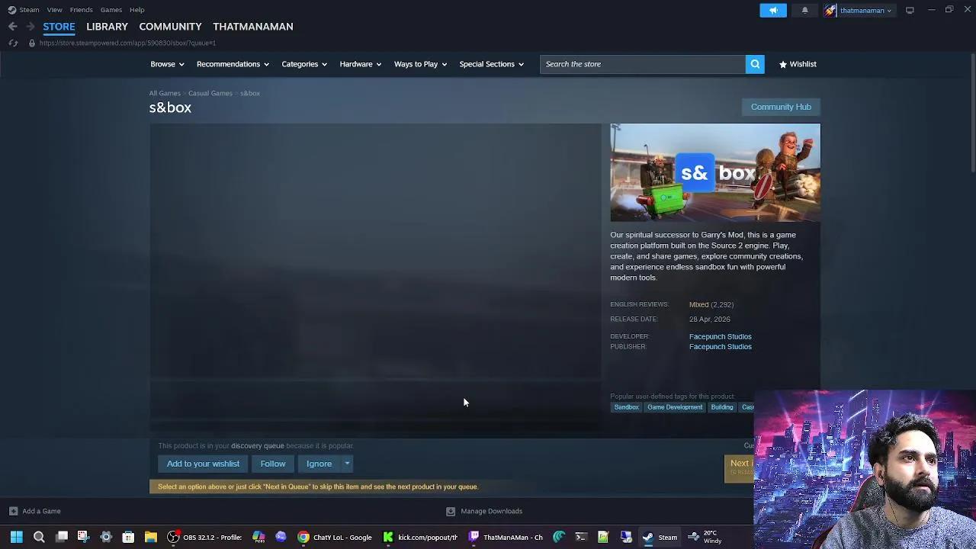Click Add to your wishlist
This screenshot has height=549, width=976.
click(x=203, y=464)
